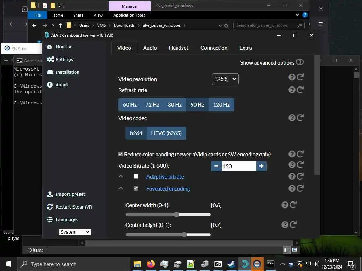Show help for Refresh rate
362x271 pixels.
pos(292,90)
